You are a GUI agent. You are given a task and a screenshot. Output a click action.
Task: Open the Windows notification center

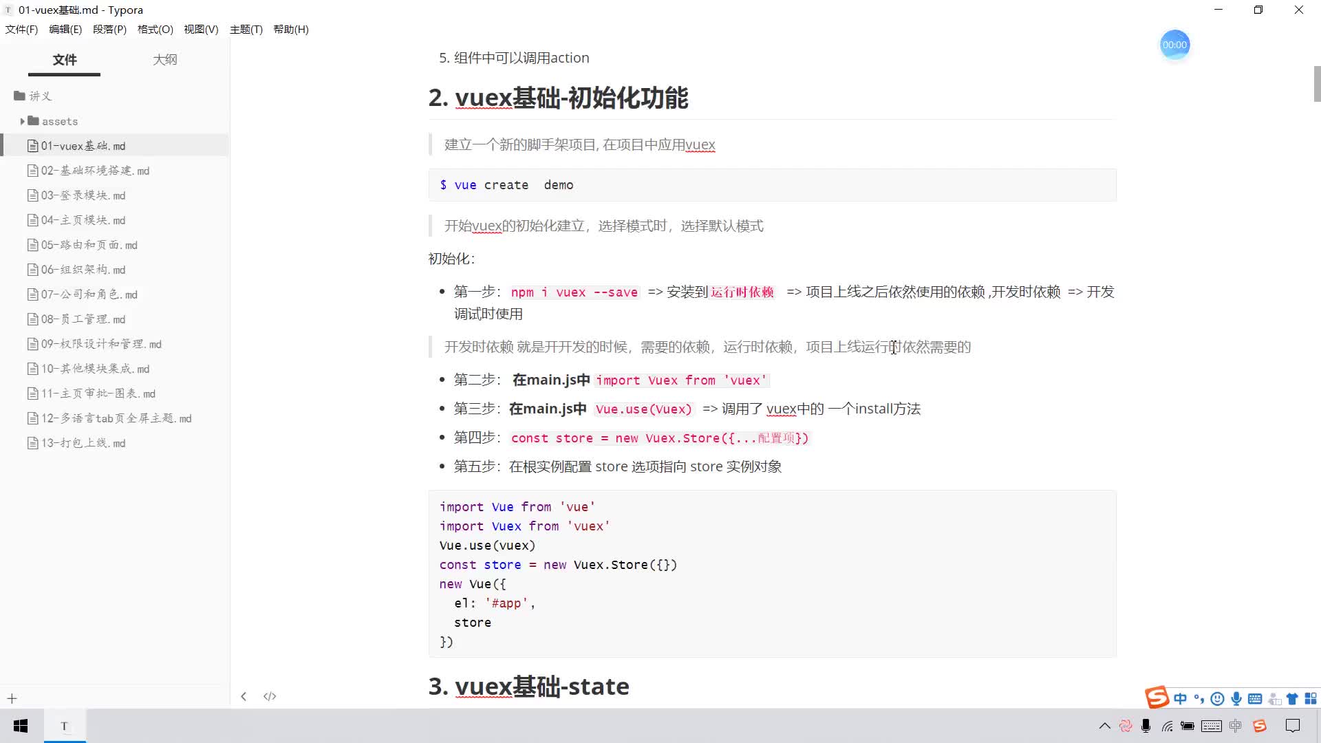pos(1293,726)
